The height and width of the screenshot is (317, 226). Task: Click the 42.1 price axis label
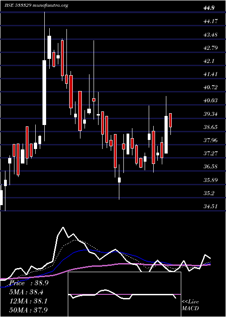pos(209,61)
